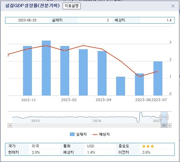Click the USD currency value

(91, 146)
